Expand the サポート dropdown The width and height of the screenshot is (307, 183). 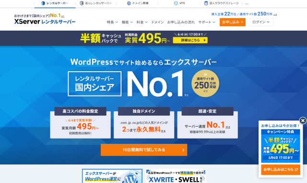point(207,22)
